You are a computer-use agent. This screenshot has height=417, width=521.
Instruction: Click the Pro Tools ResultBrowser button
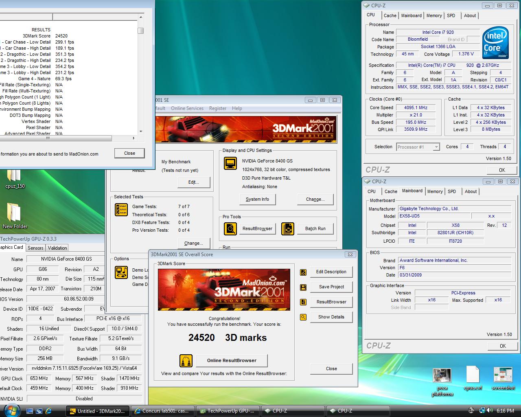pyautogui.click(x=257, y=228)
